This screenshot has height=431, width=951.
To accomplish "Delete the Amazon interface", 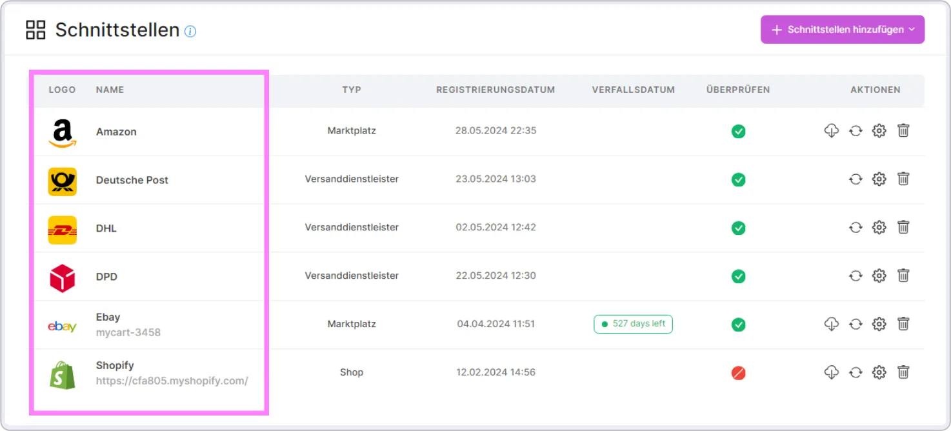I will pyautogui.click(x=903, y=131).
